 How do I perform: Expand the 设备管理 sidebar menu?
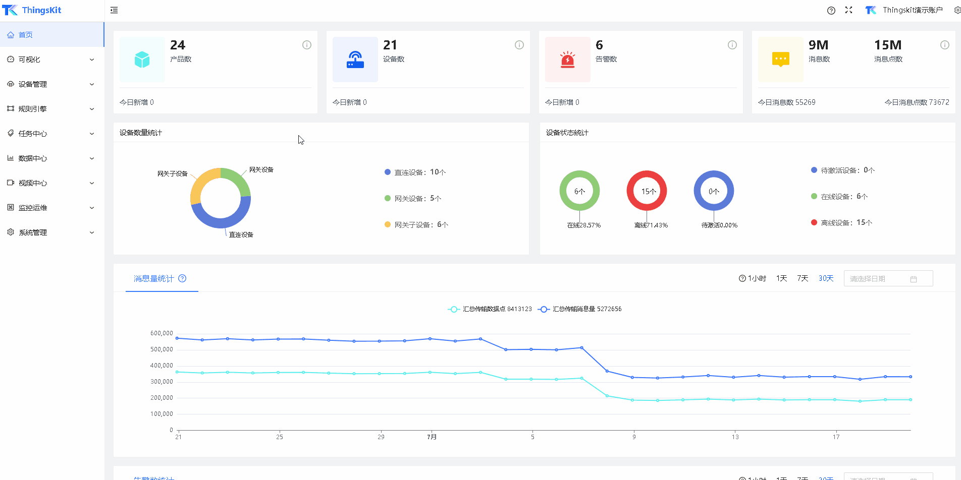point(51,84)
